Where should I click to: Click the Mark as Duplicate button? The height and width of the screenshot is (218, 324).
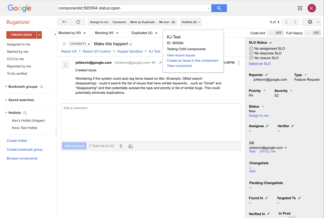(x=142, y=22)
